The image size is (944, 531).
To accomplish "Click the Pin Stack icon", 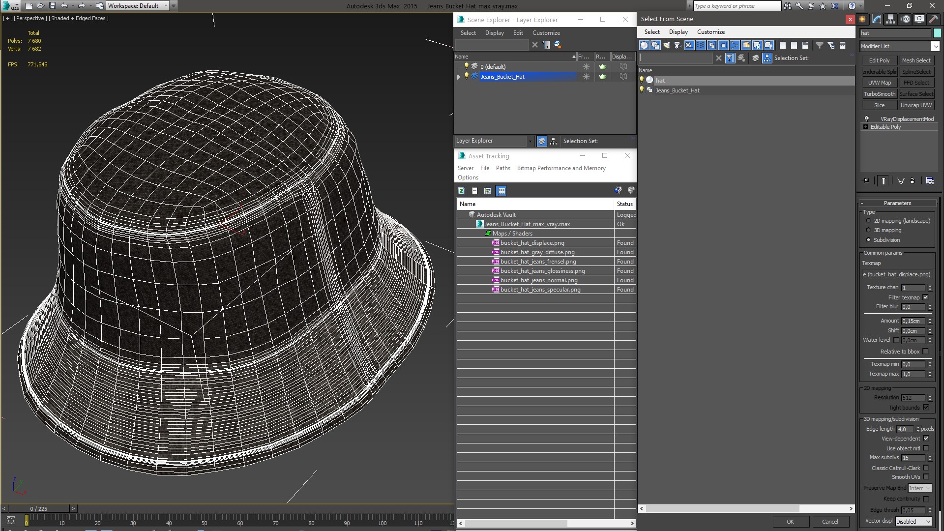I will pos(866,181).
